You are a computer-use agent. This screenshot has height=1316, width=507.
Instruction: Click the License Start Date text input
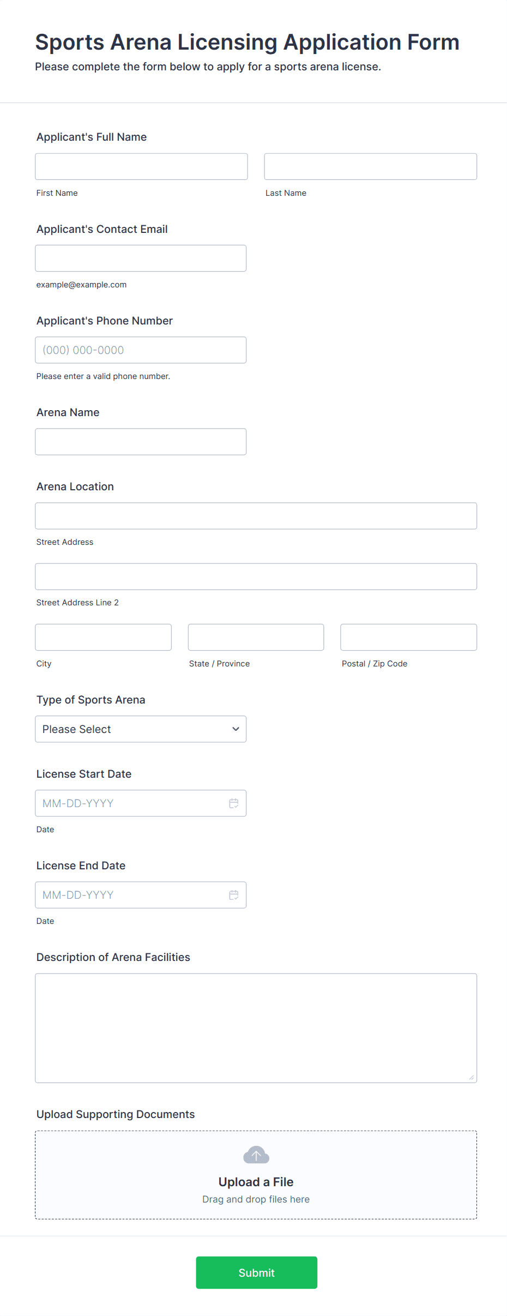pyautogui.click(x=131, y=803)
